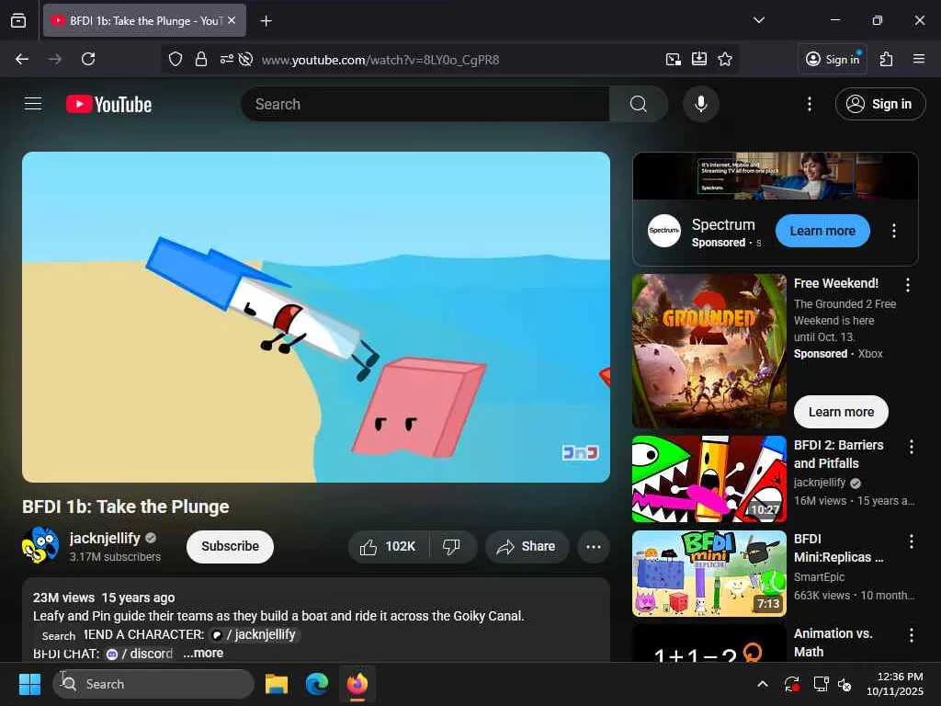Open jacknjellify link in description

click(x=255, y=634)
